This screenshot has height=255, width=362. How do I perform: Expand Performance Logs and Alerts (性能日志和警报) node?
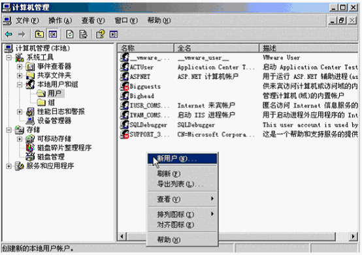20,112
